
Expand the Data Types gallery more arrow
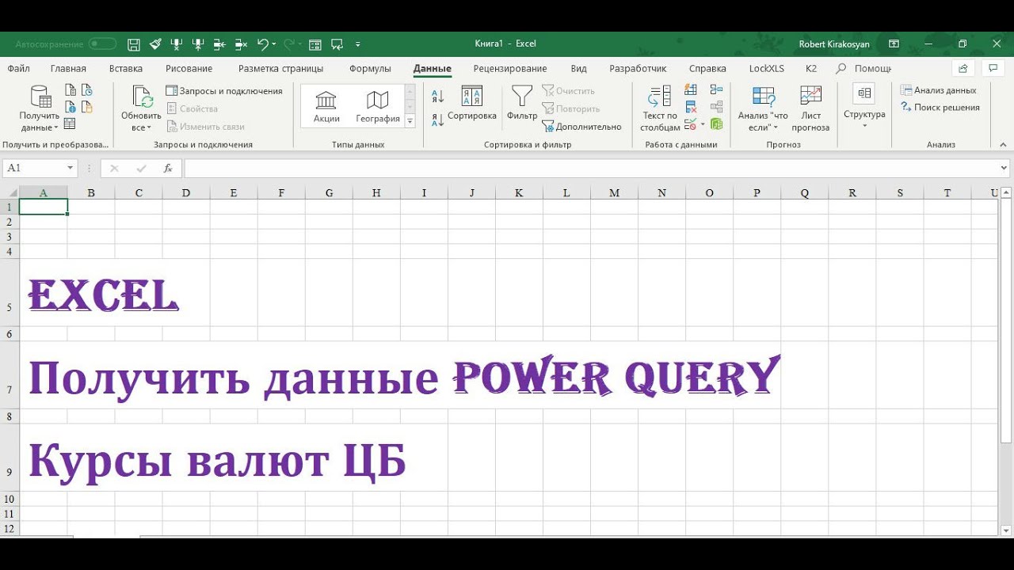pyautogui.click(x=410, y=121)
